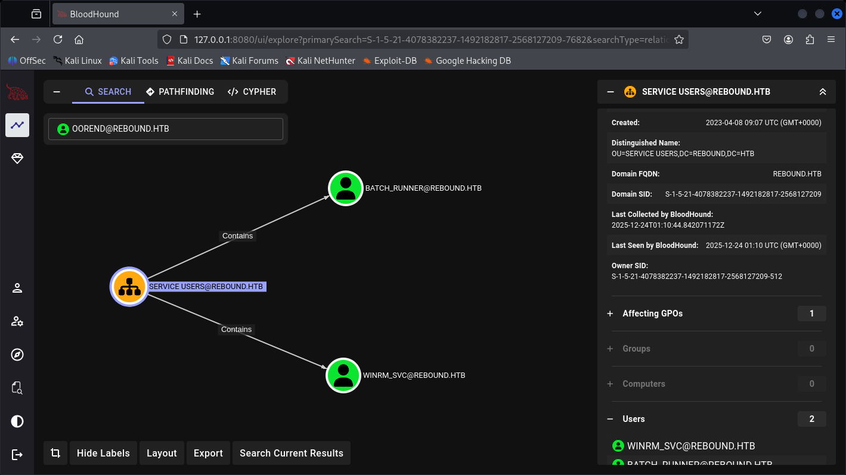
Task: Switch to the Cypher tab
Action: (x=252, y=92)
